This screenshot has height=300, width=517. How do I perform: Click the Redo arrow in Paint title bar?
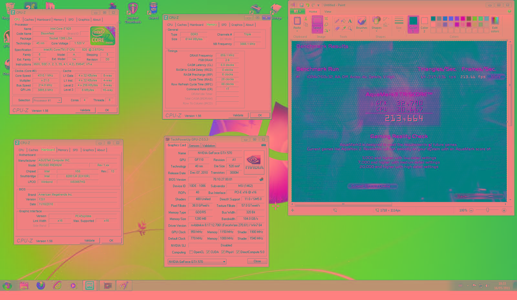tap(313, 5)
